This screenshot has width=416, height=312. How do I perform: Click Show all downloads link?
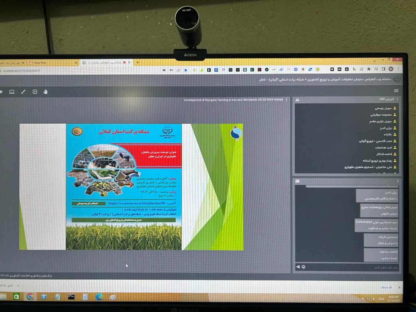(x=386, y=287)
